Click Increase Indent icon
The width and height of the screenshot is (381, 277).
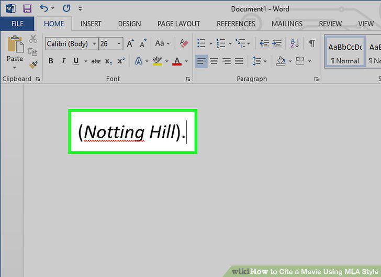277,43
